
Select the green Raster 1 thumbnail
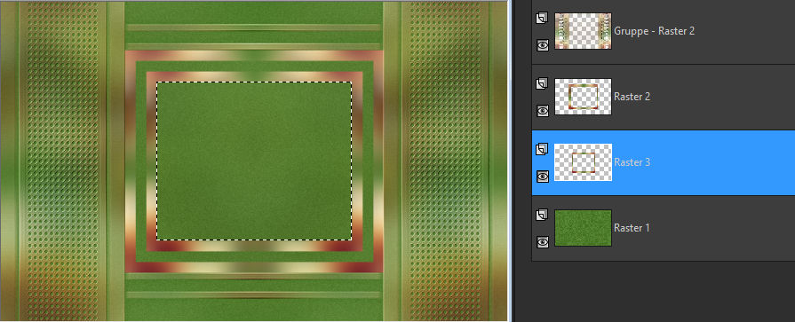click(583, 228)
